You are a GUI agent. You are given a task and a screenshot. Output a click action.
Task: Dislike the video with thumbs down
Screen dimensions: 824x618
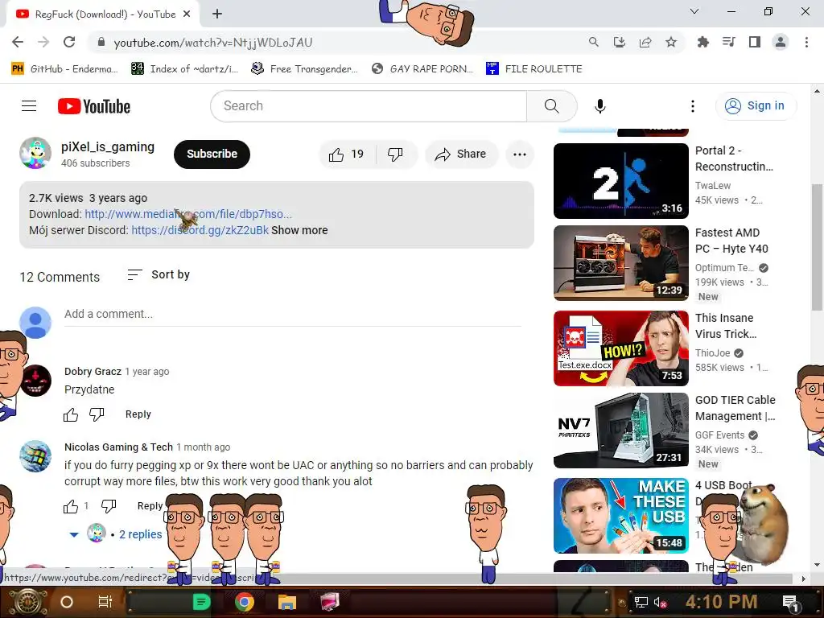pos(395,154)
